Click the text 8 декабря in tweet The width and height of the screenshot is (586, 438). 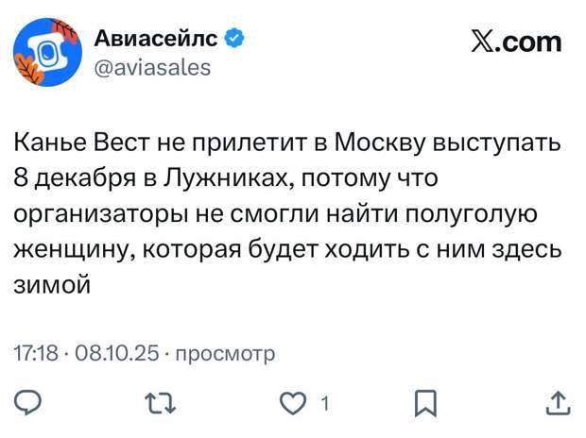pos(73,178)
